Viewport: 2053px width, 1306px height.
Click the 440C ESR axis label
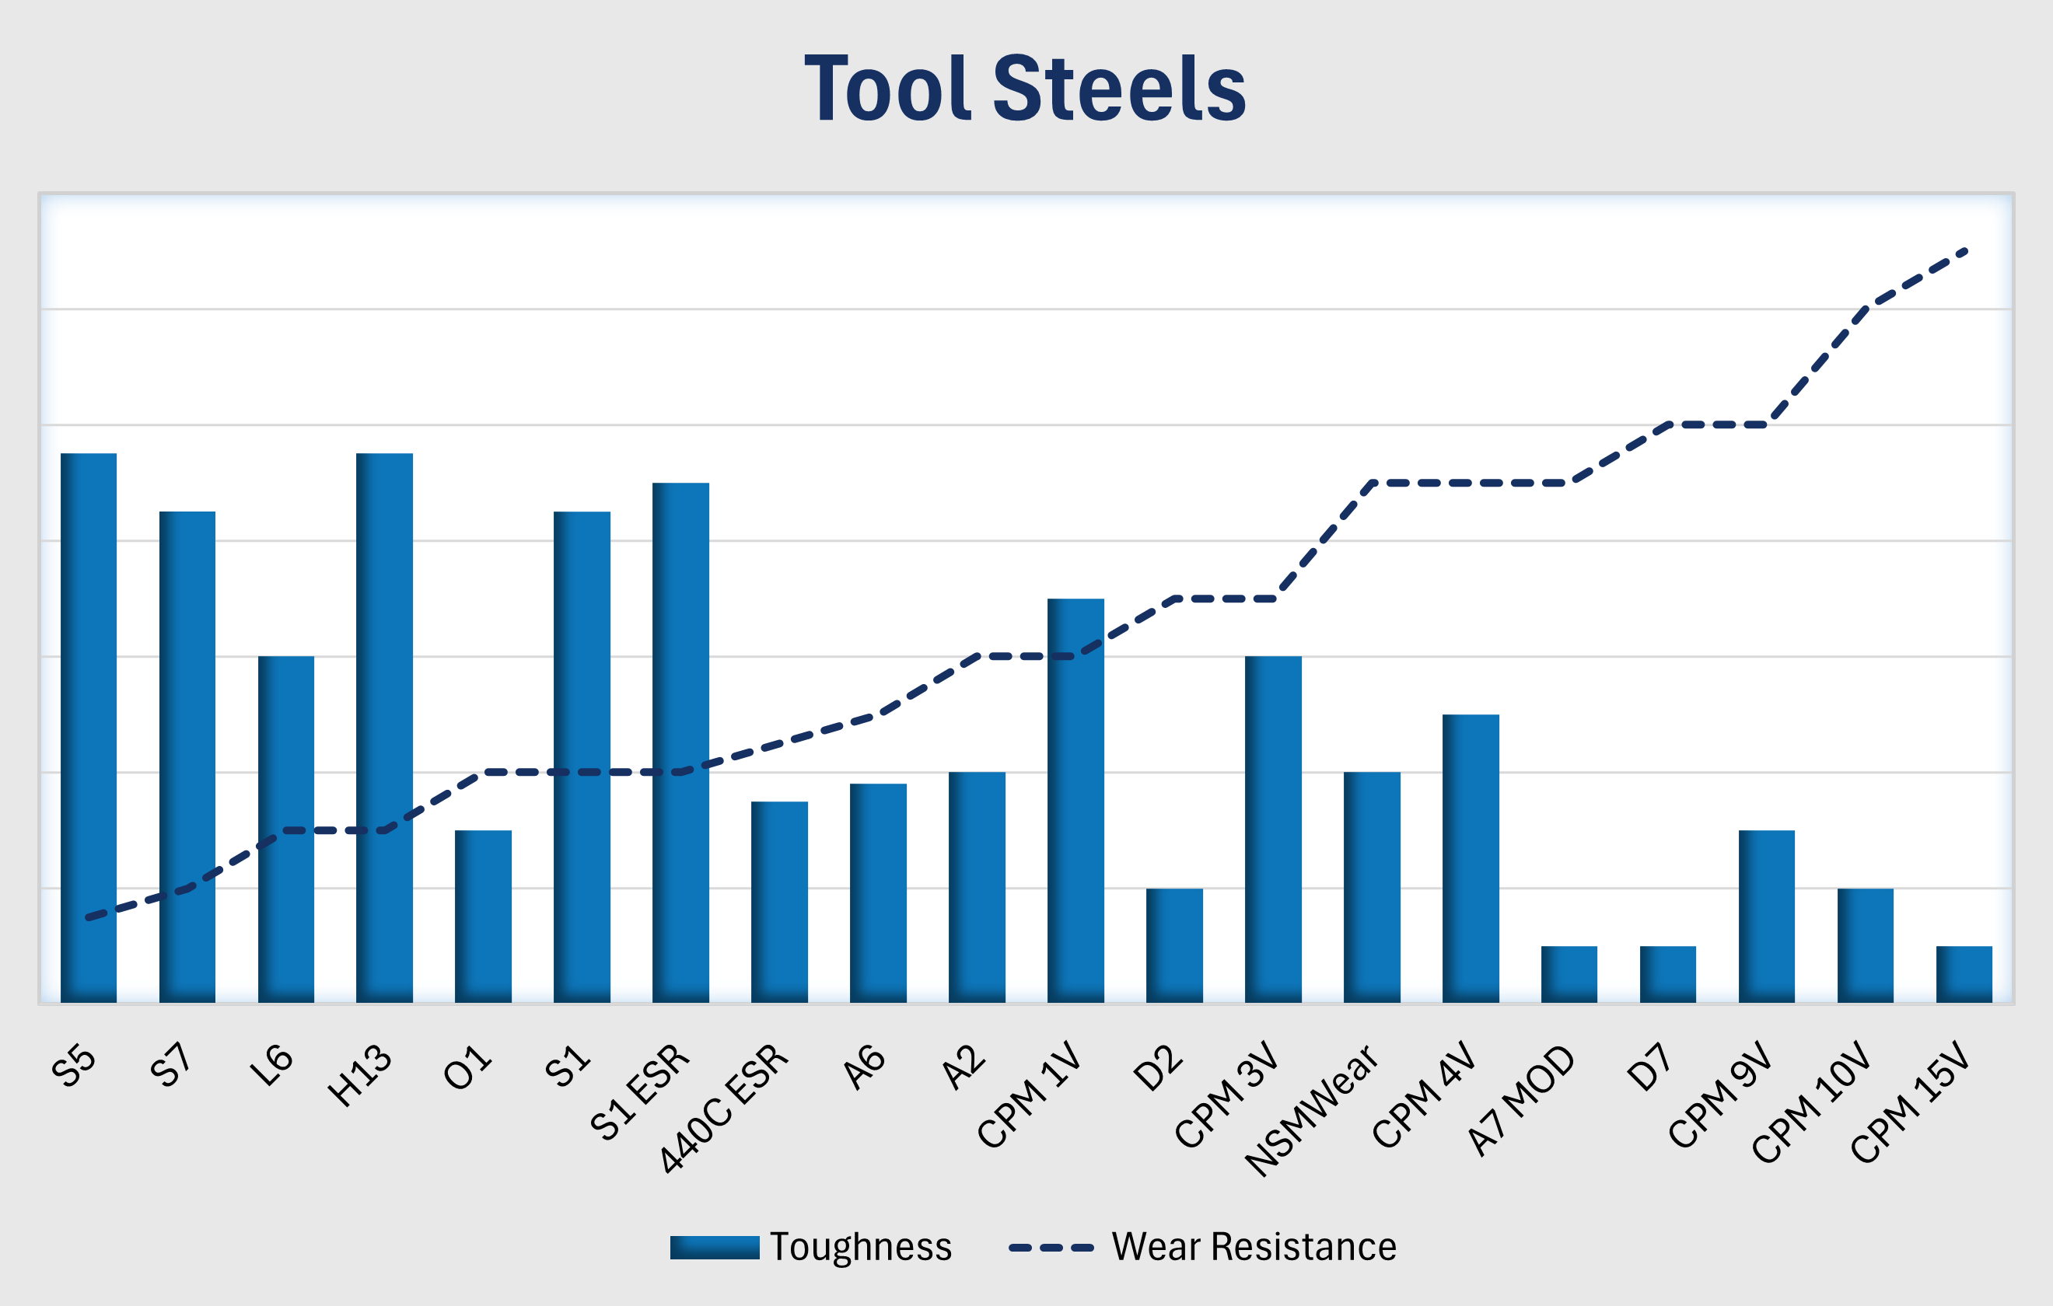coord(724,1109)
